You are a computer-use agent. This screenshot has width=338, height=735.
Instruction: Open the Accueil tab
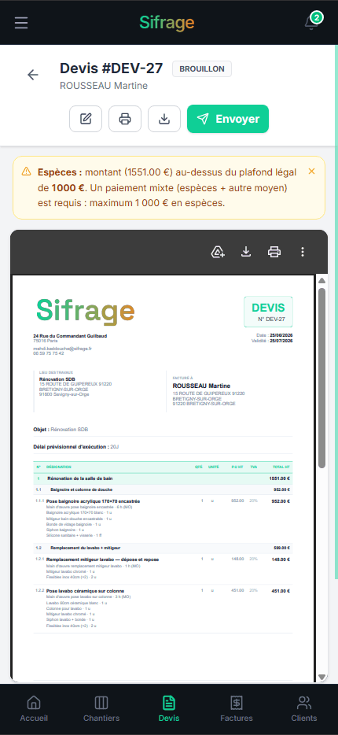tap(34, 709)
